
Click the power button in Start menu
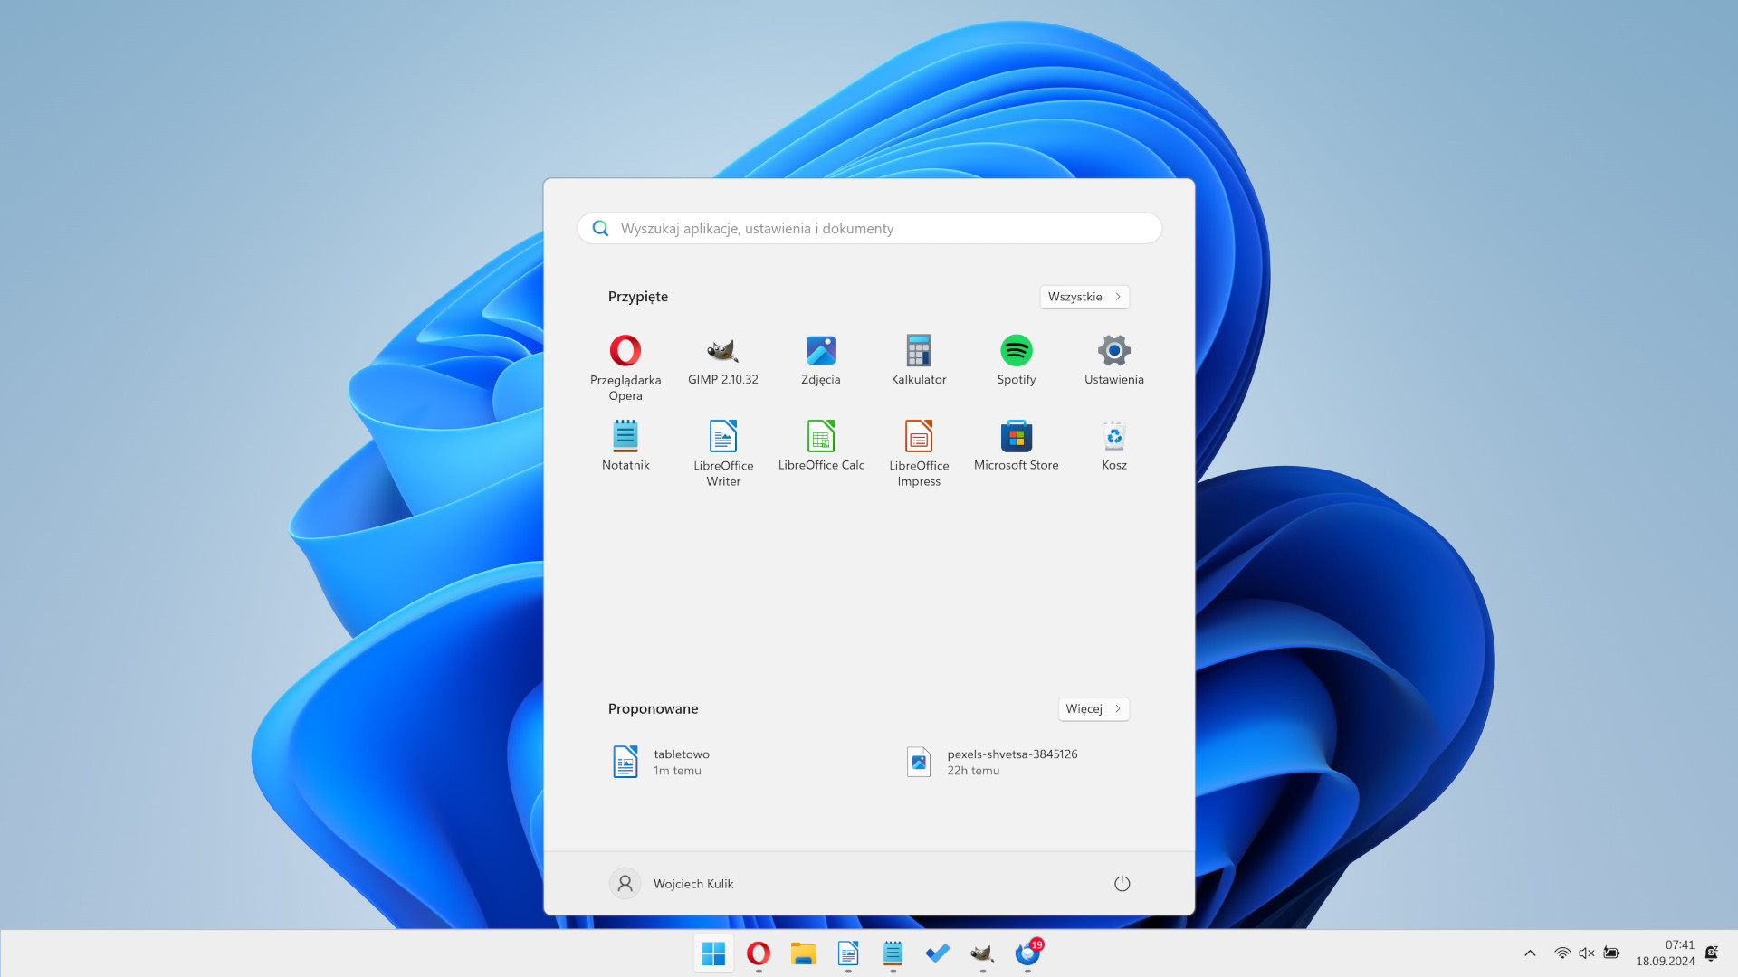[1122, 884]
